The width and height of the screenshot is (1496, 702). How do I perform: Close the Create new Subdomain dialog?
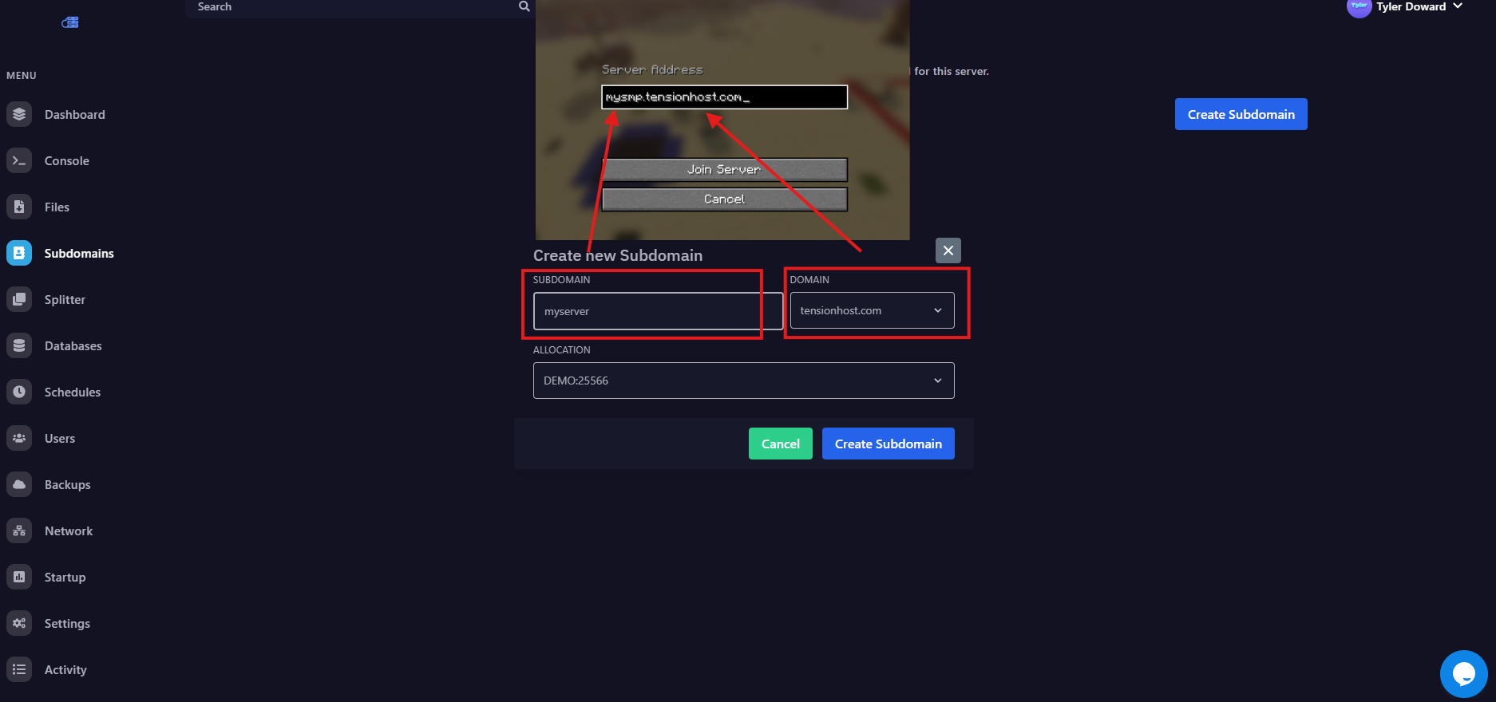click(x=948, y=250)
